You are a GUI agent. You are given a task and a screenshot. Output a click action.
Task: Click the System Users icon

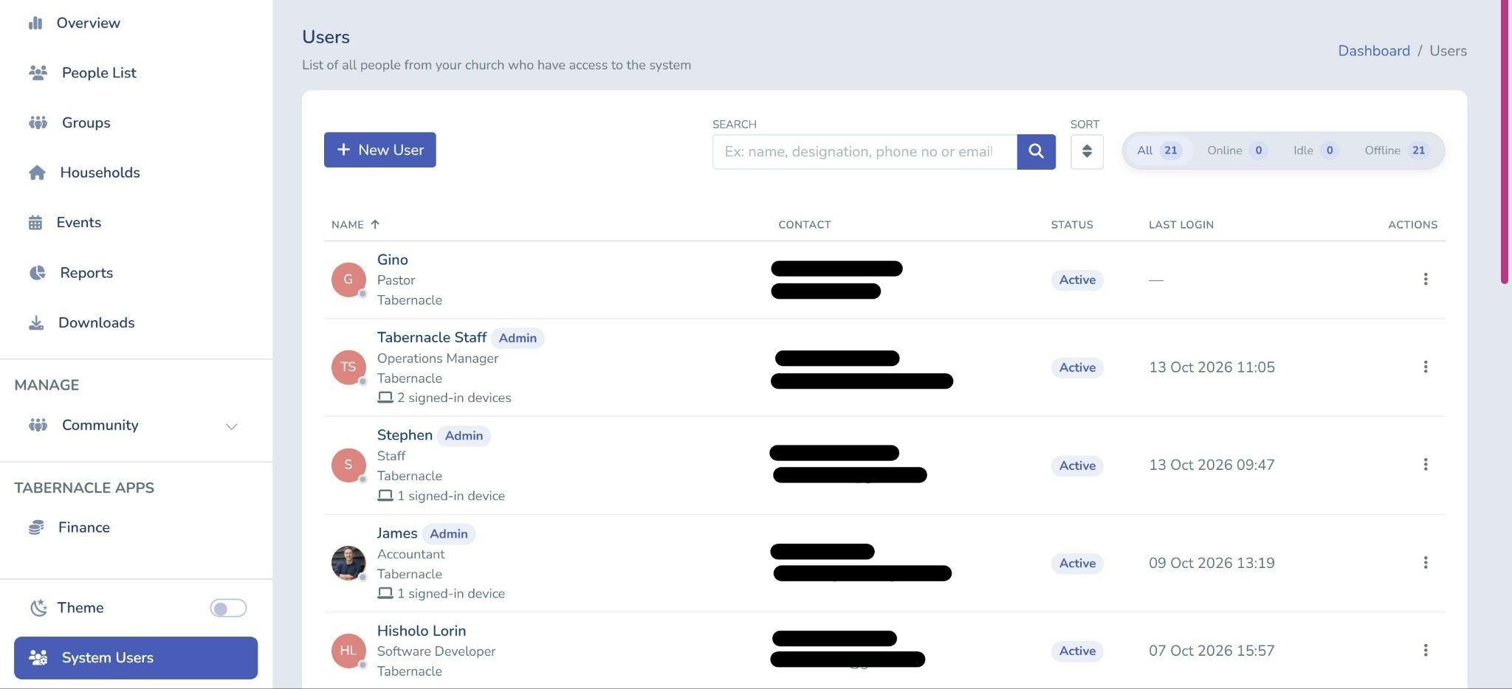(38, 657)
